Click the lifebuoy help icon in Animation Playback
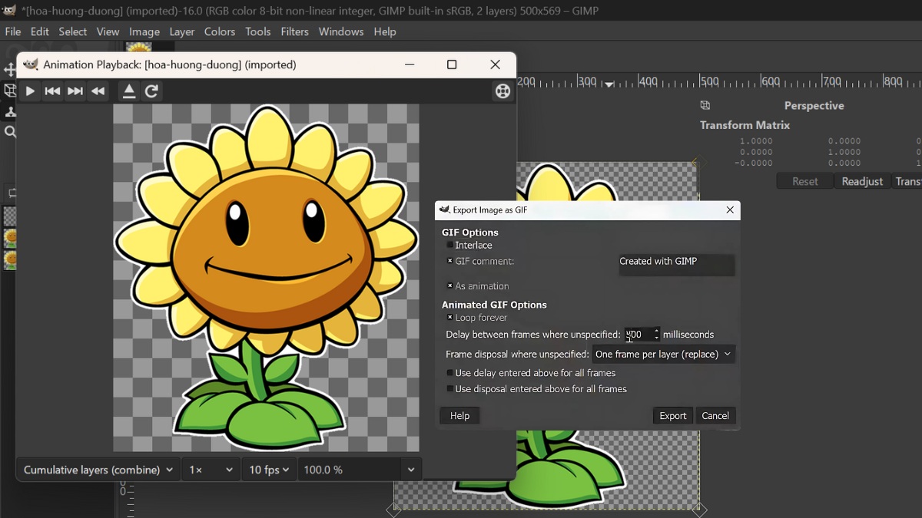The image size is (922, 518). point(502,92)
